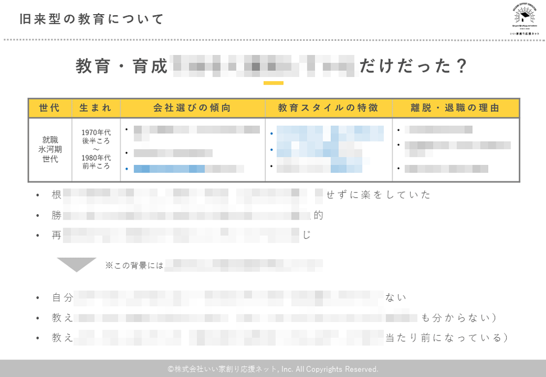This screenshot has width=546, height=377.
Task: Click the blue highlighted item in 会社選びの傾向 column
Action: 180,169
